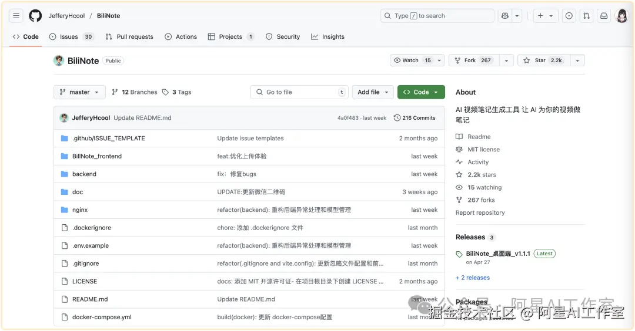Open the backend folder
The height and width of the screenshot is (331, 635).
click(84, 174)
